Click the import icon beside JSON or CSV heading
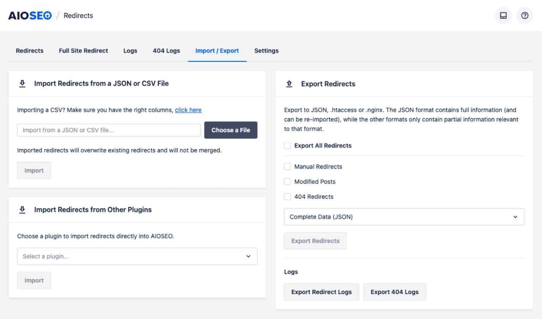 [x=22, y=84]
